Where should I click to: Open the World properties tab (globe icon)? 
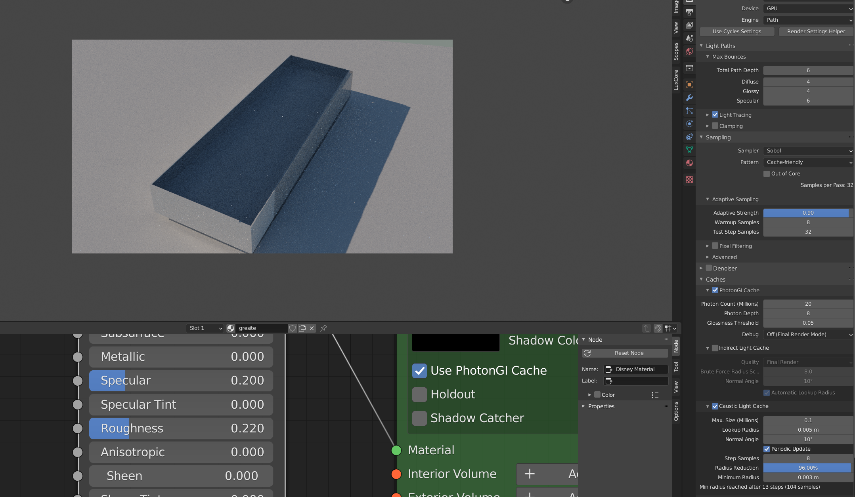point(689,51)
